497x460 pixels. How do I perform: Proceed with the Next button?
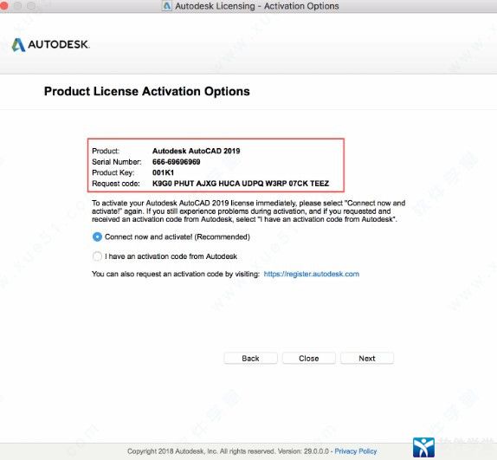coord(367,359)
